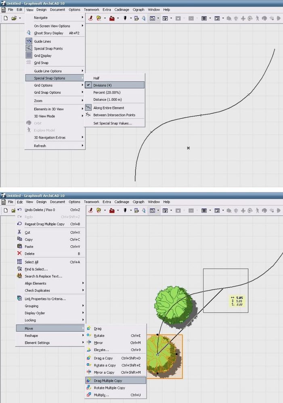Choose Undo Delete / Piso 0 in Edit menu
The height and width of the screenshot is (403, 283).
(50, 210)
